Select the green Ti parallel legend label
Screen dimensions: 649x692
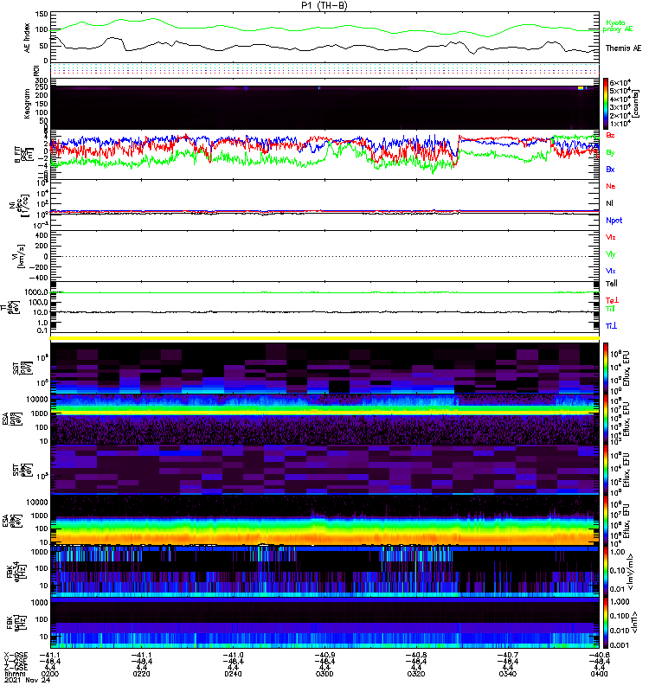(x=610, y=309)
